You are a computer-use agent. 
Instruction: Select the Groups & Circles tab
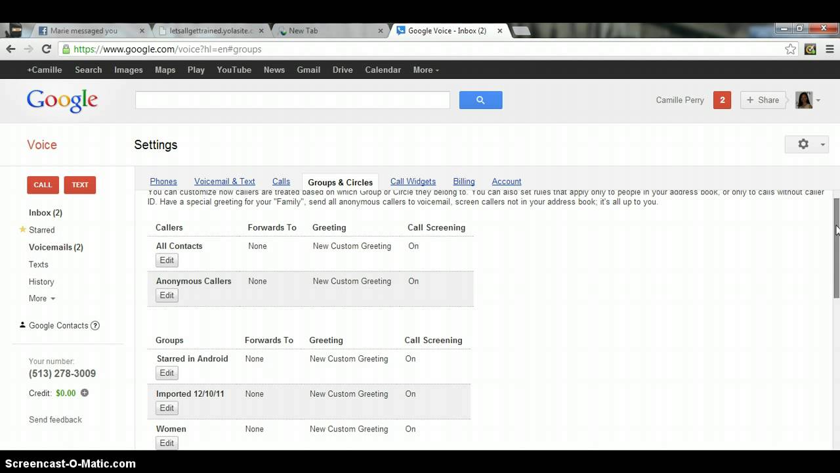(x=340, y=182)
